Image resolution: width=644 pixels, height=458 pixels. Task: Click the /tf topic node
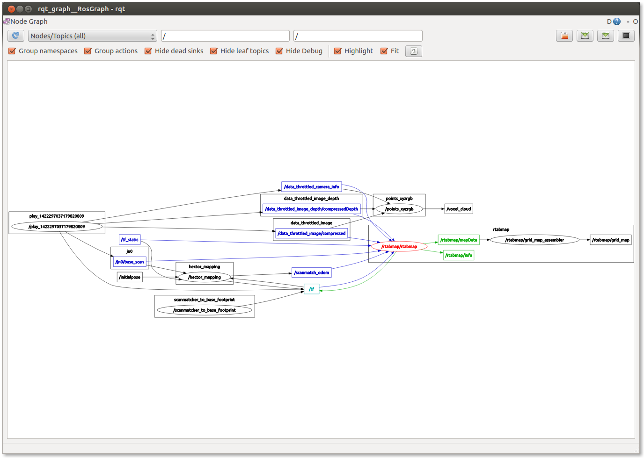pos(312,289)
